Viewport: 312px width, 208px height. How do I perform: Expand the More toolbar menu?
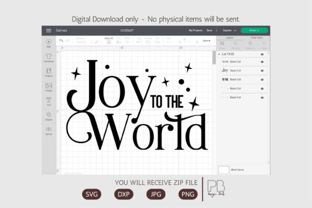(x=207, y=41)
